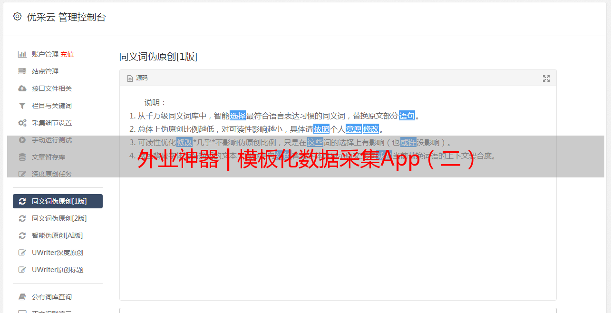The width and height of the screenshot is (611, 313).
Task: Click highlighted word 语句 in line 1
Action: click(x=407, y=116)
